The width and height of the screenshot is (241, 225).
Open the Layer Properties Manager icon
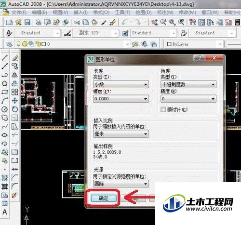pyautogui.click(x=9, y=44)
